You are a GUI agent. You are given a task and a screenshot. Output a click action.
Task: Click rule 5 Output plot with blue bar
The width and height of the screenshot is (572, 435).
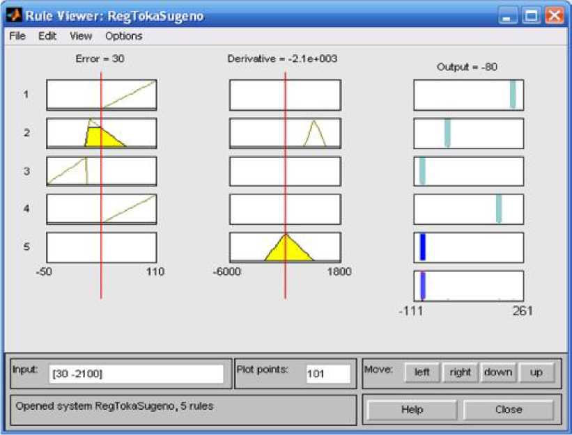[469, 247]
